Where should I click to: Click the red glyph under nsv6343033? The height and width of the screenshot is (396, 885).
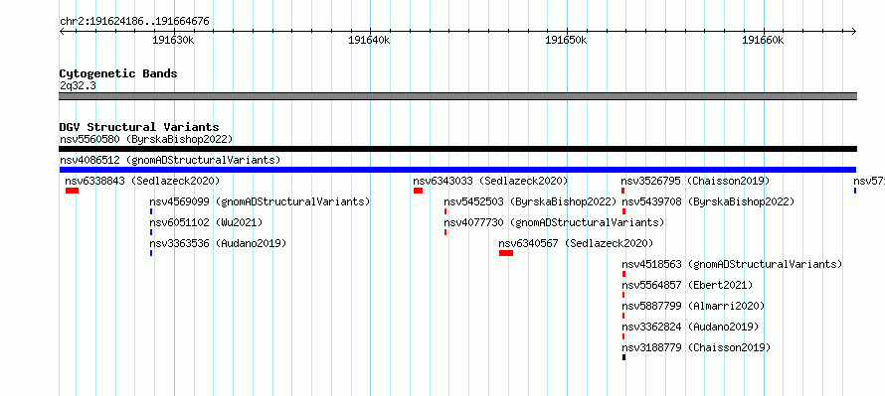tap(418, 191)
